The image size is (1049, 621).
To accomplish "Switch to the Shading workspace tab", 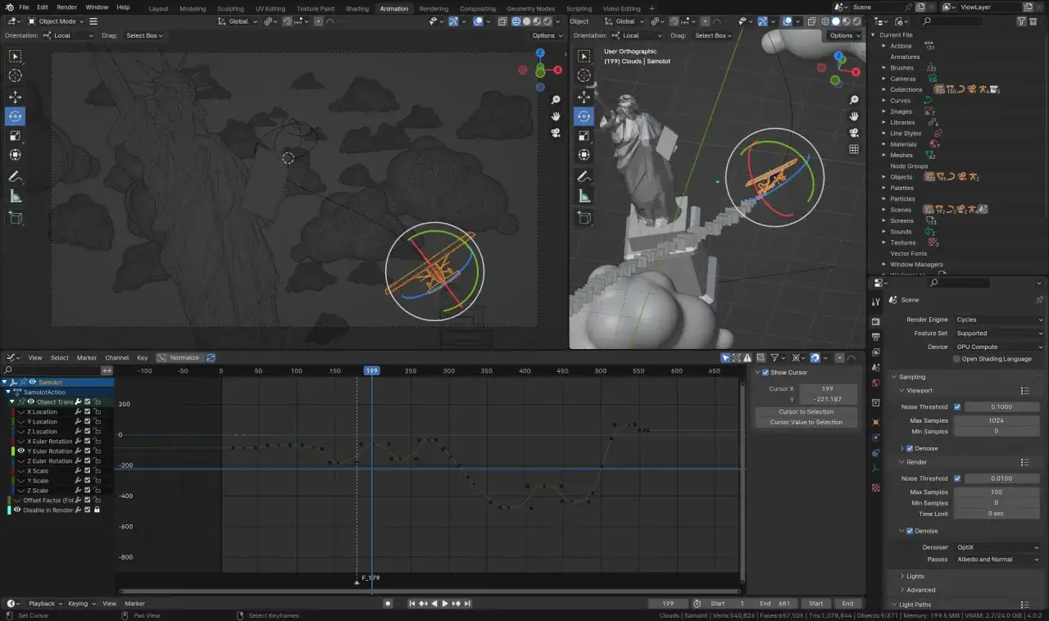I will [357, 8].
